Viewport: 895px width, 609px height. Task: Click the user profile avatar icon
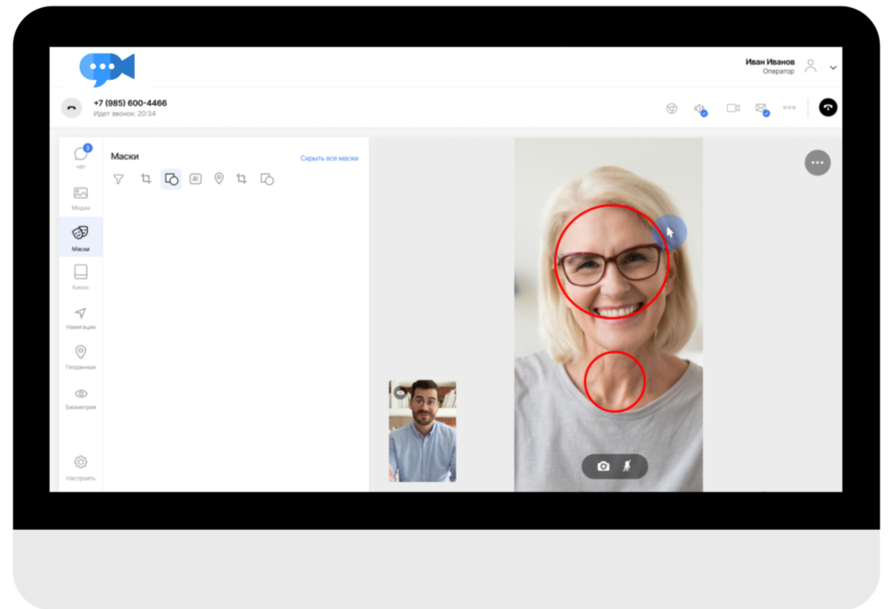(x=810, y=66)
